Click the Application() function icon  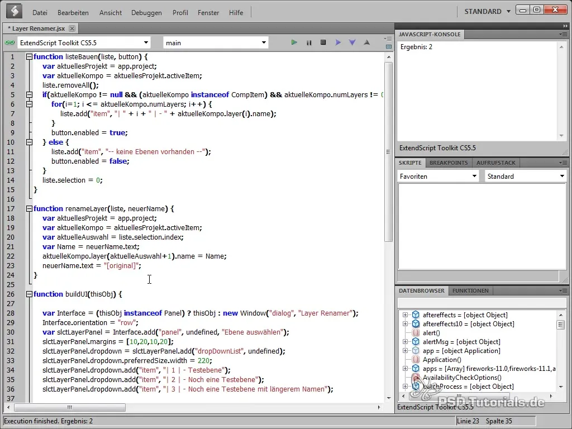coord(416,360)
